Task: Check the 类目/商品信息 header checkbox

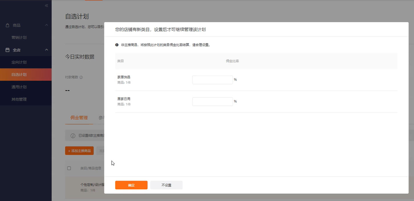Action: [x=69, y=168]
